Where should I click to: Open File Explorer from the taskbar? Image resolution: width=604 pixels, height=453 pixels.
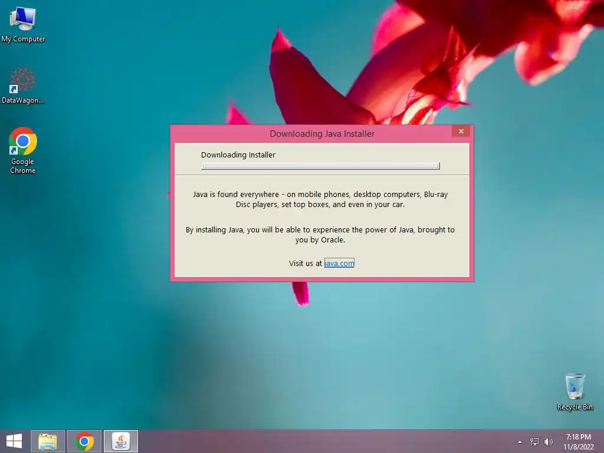48,441
